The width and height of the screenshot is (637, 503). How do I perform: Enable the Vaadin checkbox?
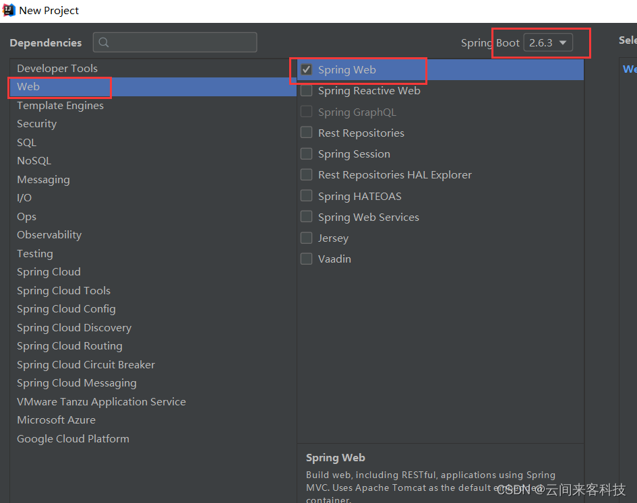pos(306,259)
